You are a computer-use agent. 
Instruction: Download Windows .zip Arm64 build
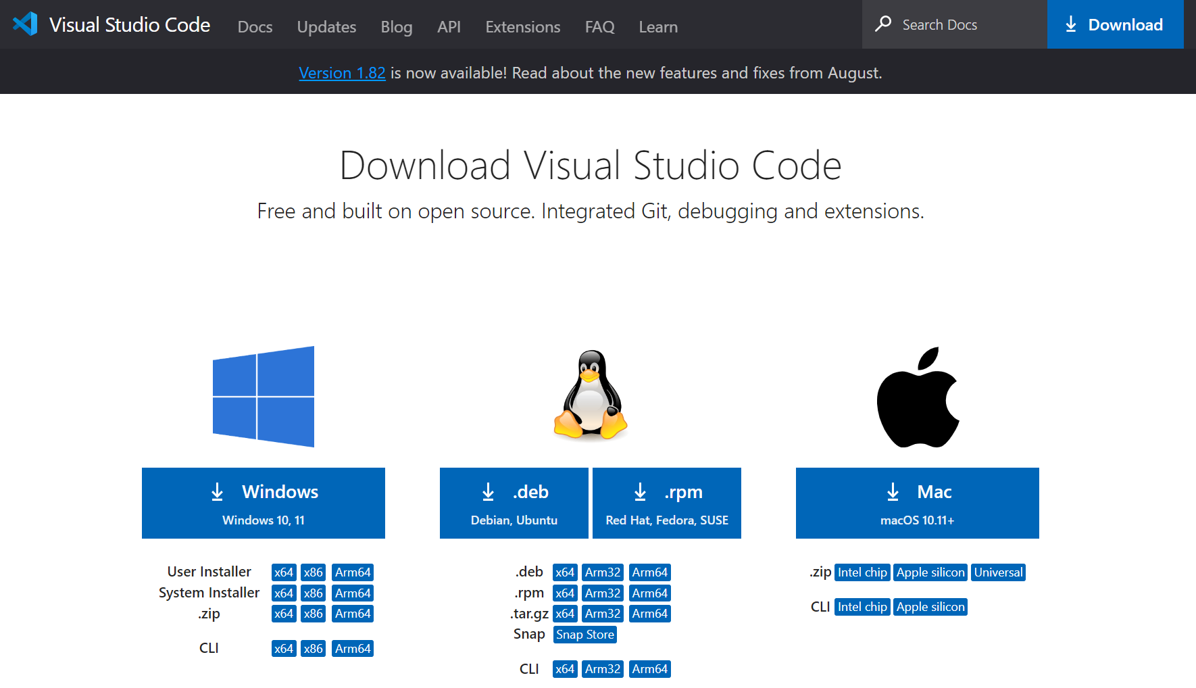pos(353,614)
